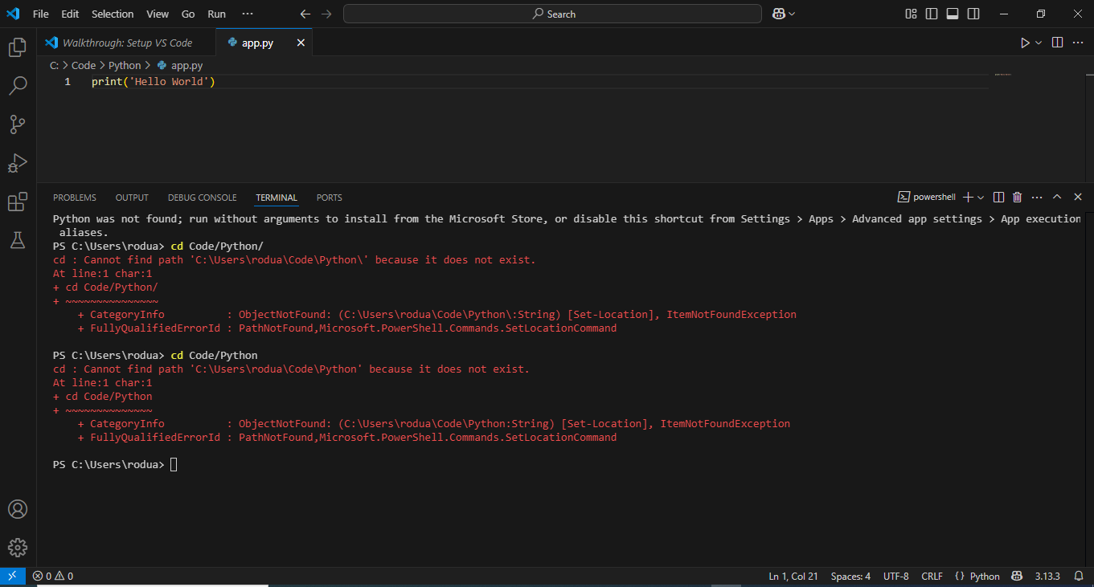Image resolution: width=1094 pixels, height=587 pixels.
Task: Open the Run Python File dropdown arrow
Action: 1039,43
